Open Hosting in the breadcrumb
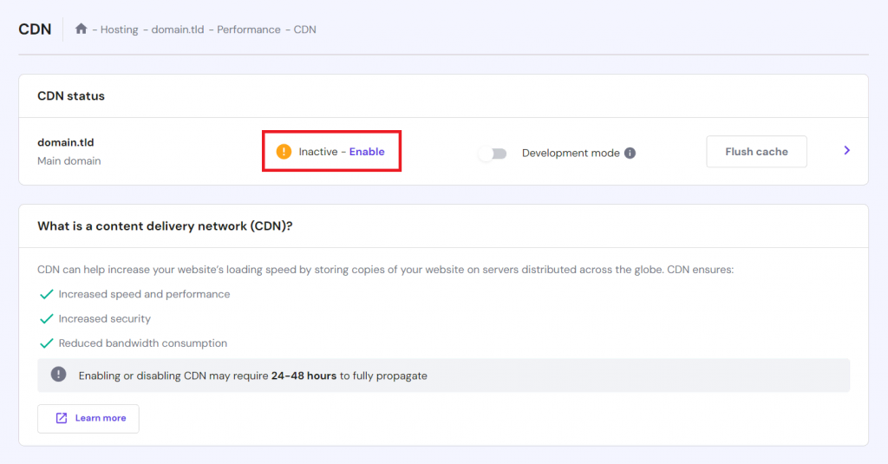 [x=119, y=29]
